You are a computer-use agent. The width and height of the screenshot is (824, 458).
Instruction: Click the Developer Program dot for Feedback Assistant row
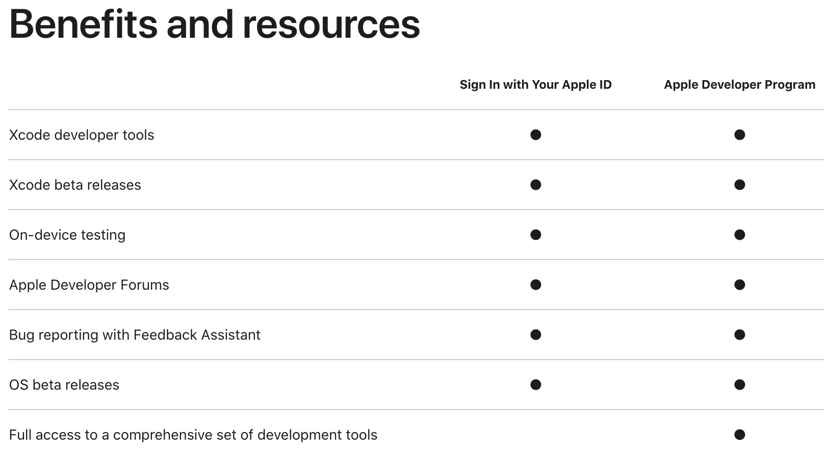[x=739, y=335]
